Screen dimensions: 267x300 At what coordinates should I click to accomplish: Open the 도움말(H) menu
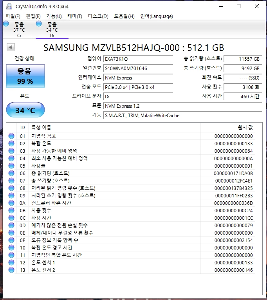tap(124, 16)
